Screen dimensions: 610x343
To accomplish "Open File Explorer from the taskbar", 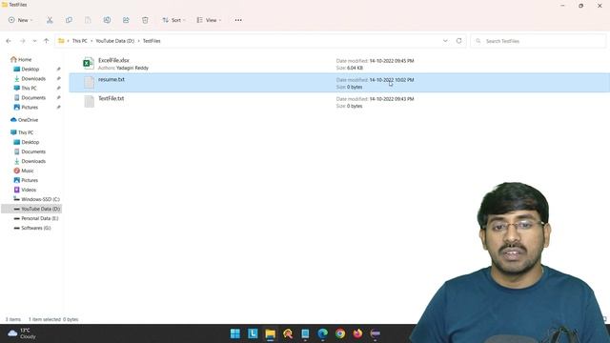I will (271, 333).
